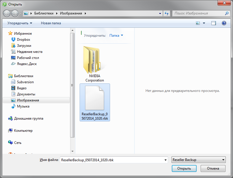233x178 pixels.
Task: Open the NVIDIA Corporation folder
Action: pos(94,64)
